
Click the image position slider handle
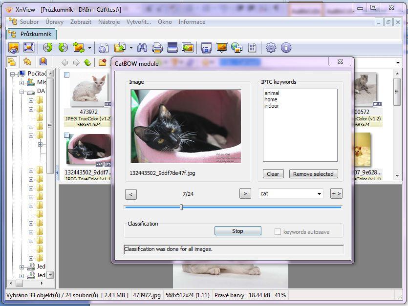point(181,207)
